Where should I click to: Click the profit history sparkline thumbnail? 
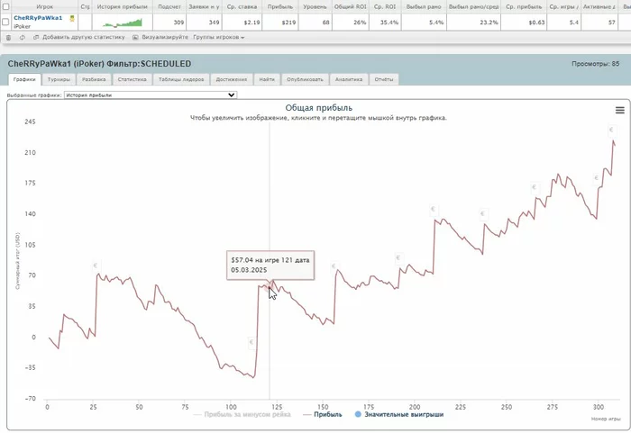(123, 23)
